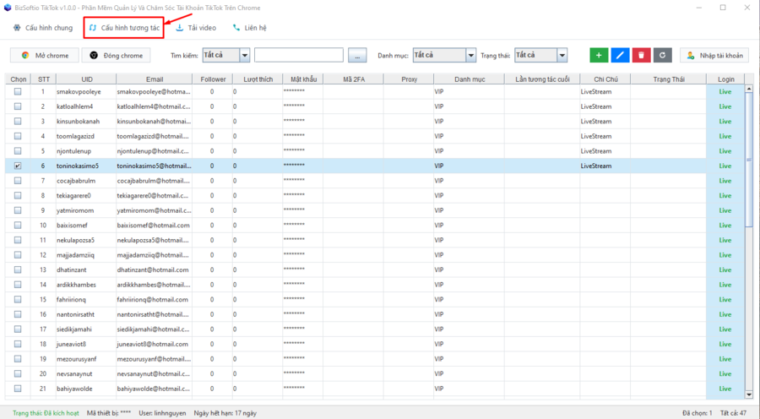
Task: Click the blue edit pencil icon
Action: [x=621, y=55]
